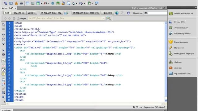Click the head tag insert icon
The image size is (198, 111).
click(74, 3)
